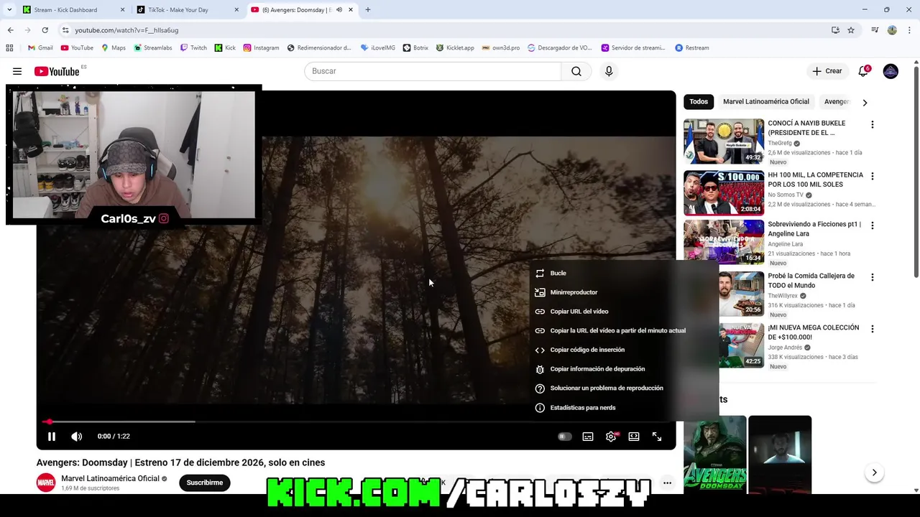The image size is (920, 517).
Task: Open the Avengers Doomsday Shorts thumbnail
Action: 715,455
